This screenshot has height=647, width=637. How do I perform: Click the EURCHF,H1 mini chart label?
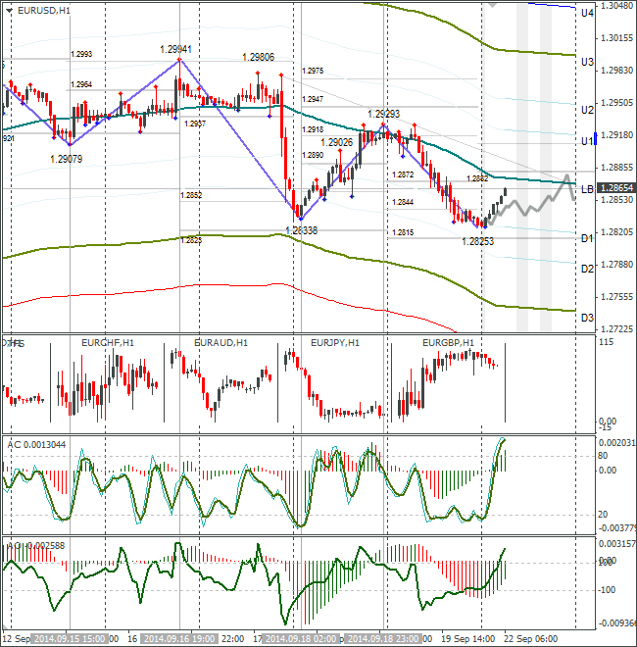[x=107, y=343]
